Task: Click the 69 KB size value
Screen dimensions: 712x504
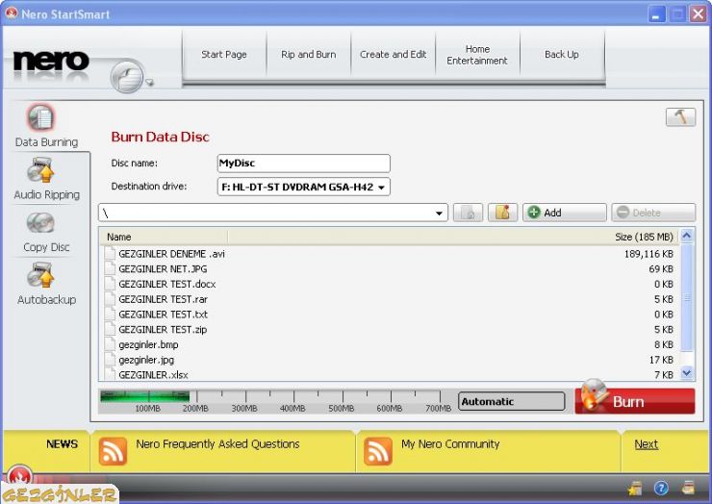Action: tap(661, 268)
